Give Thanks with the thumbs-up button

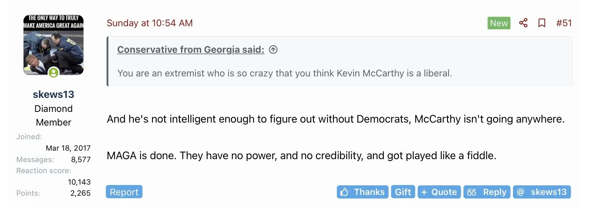click(x=362, y=192)
